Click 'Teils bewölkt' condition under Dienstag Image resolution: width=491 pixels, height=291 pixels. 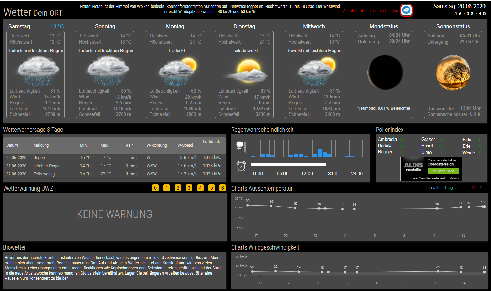[x=245, y=50]
